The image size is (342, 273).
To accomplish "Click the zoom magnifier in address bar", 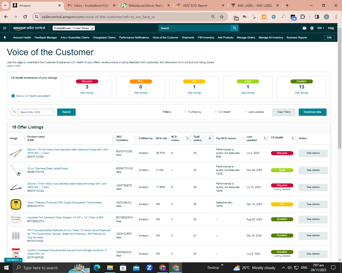I will pos(213,17).
